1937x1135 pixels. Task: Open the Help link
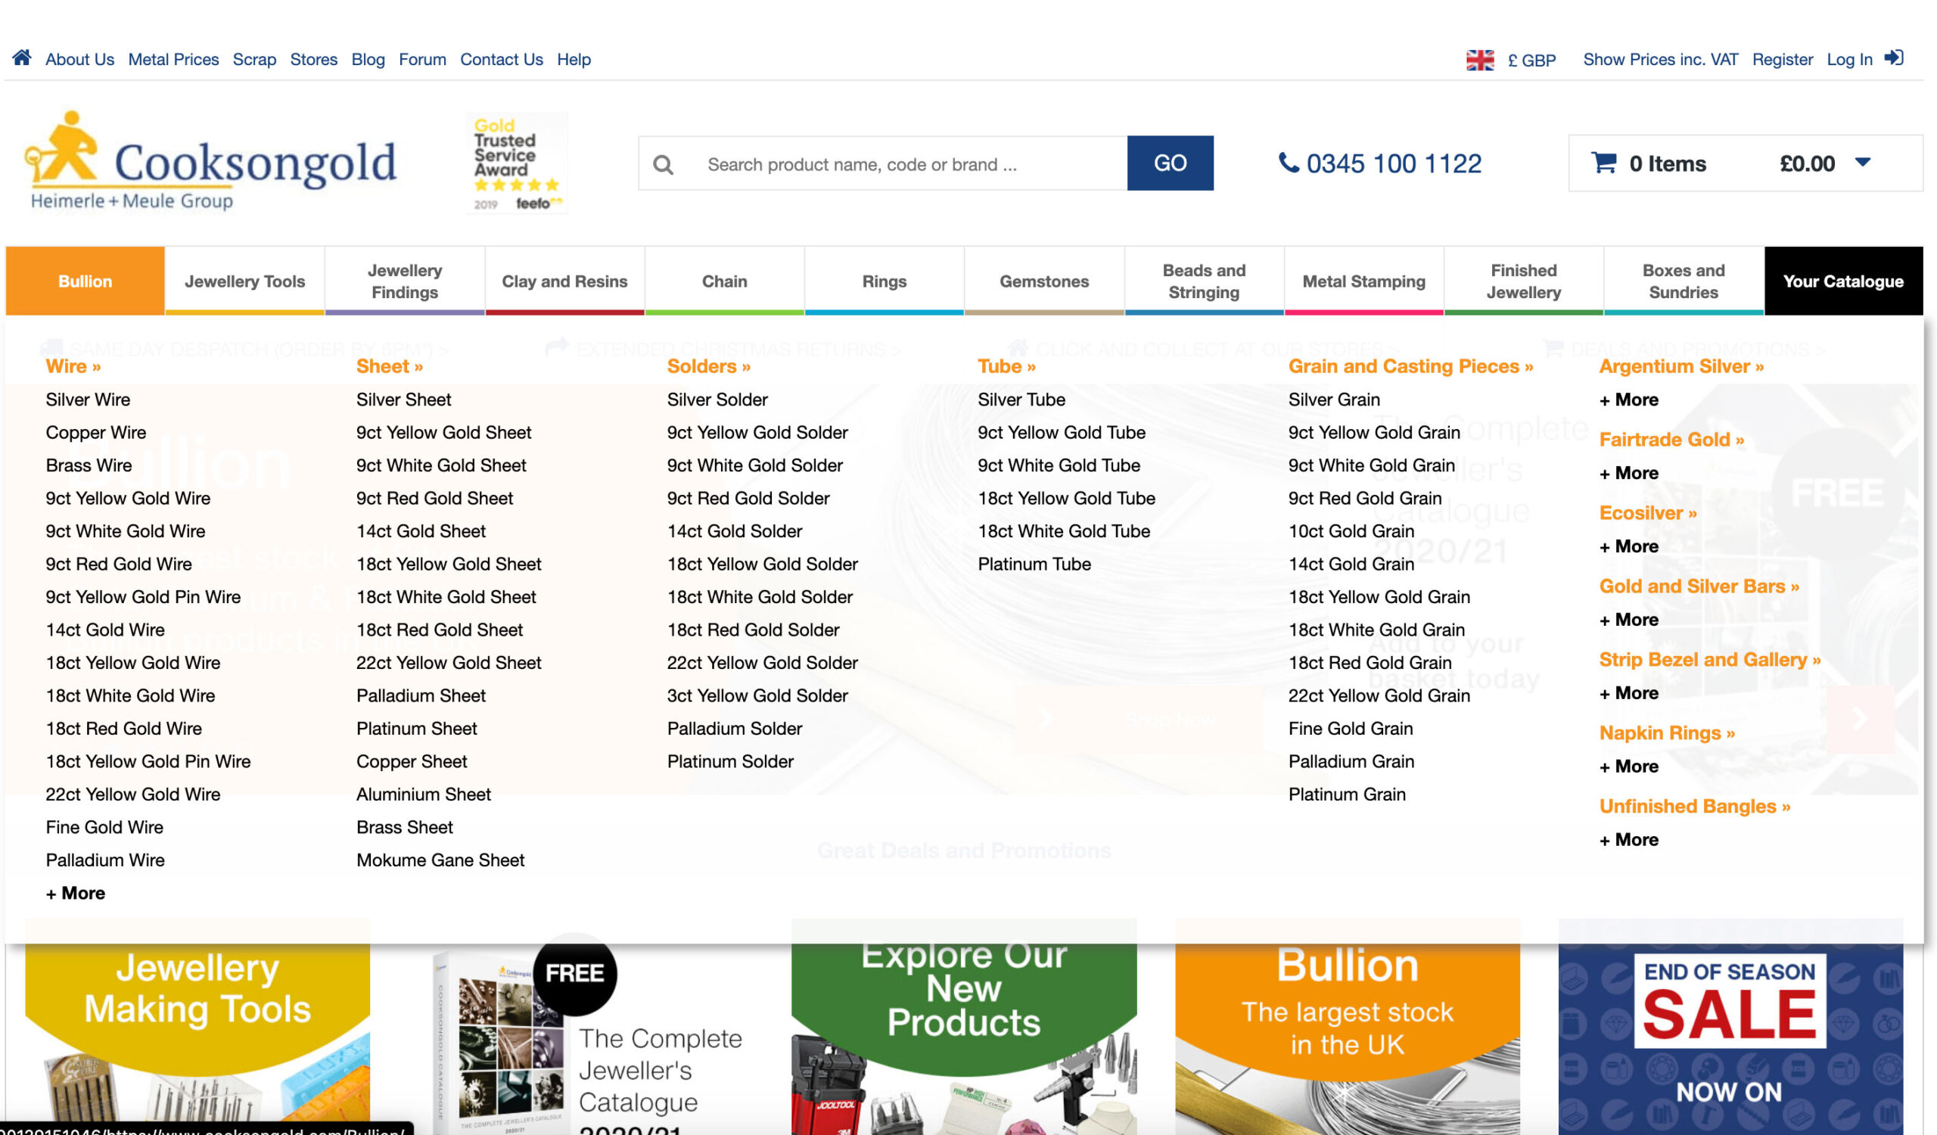tap(574, 59)
